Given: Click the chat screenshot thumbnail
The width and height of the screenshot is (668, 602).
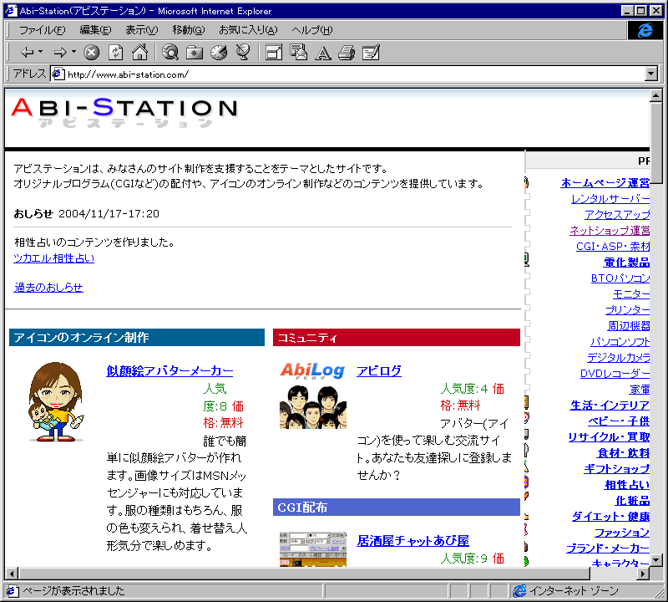Looking at the screenshot, I should click(313, 549).
